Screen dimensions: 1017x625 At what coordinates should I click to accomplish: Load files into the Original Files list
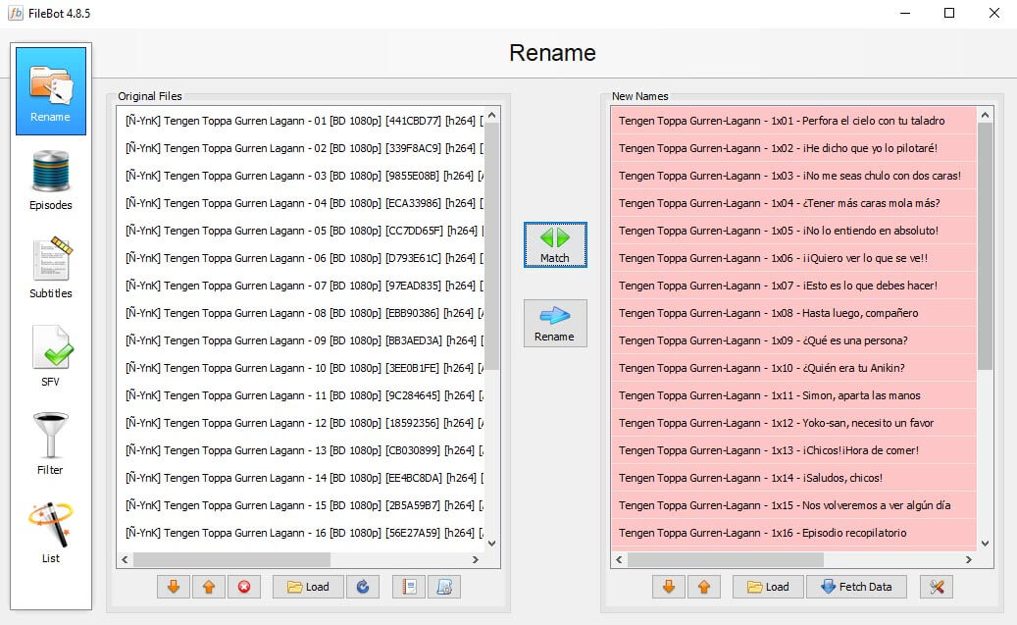tap(308, 587)
